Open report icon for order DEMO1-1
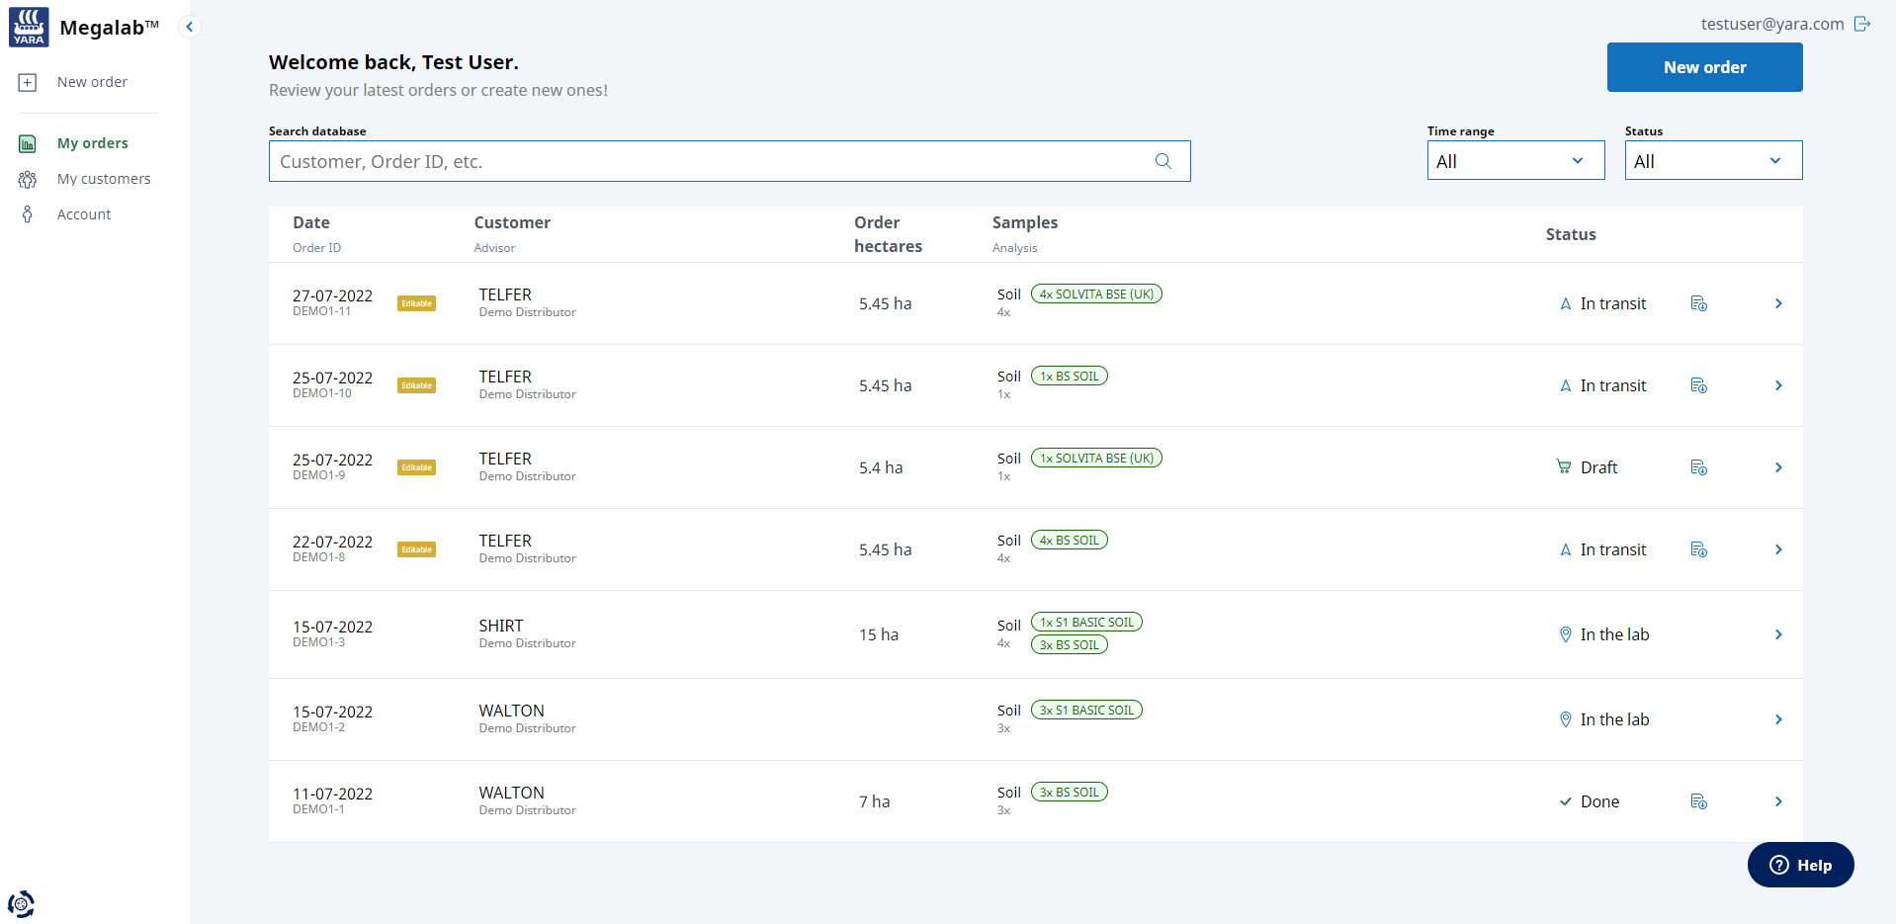This screenshot has width=1896, height=924. point(1698,801)
